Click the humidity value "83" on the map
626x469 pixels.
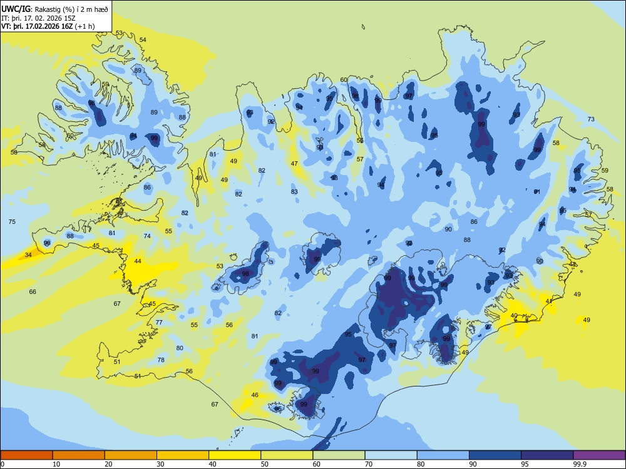pyautogui.click(x=294, y=192)
